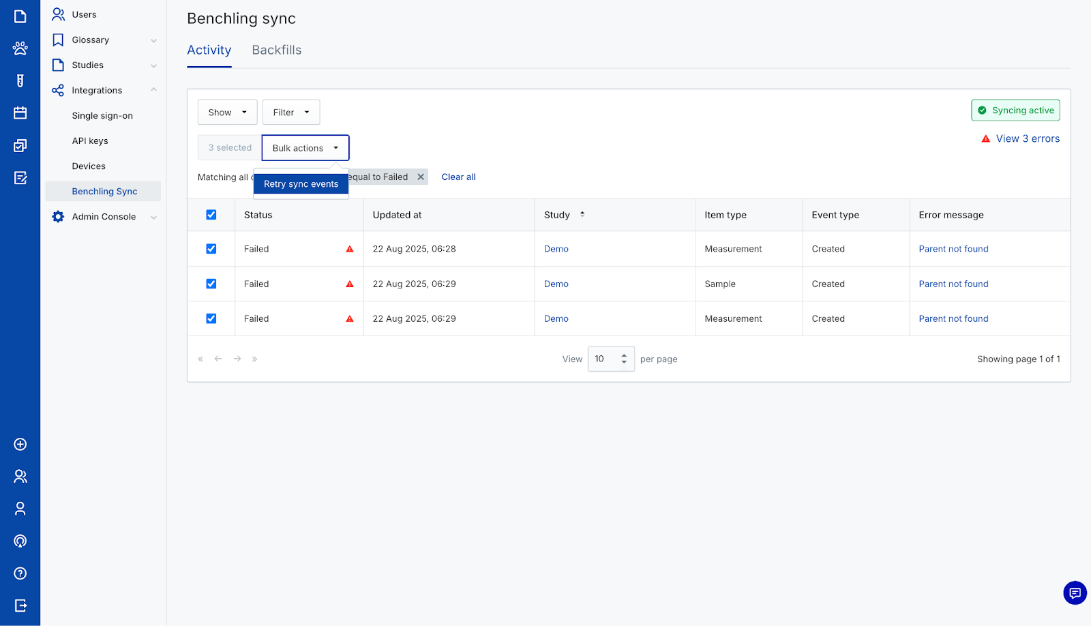Switch to the Backfills tab
Image resolution: width=1091 pixels, height=626 pixels.
tap(276, 50)
